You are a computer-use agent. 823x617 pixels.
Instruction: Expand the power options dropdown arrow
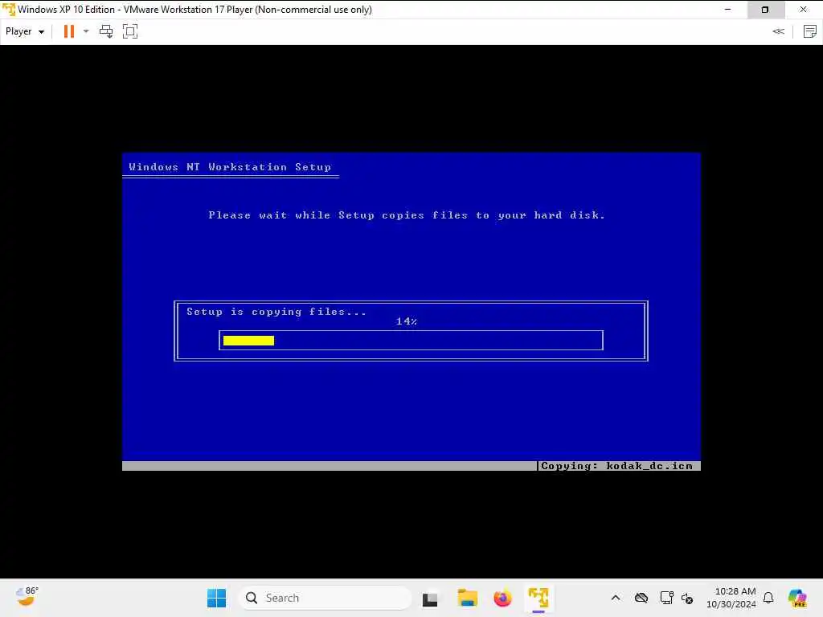pyautogui.click(x=86, y=31)
